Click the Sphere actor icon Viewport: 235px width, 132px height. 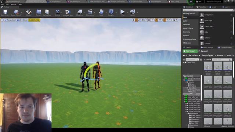(x=202, y=38)
